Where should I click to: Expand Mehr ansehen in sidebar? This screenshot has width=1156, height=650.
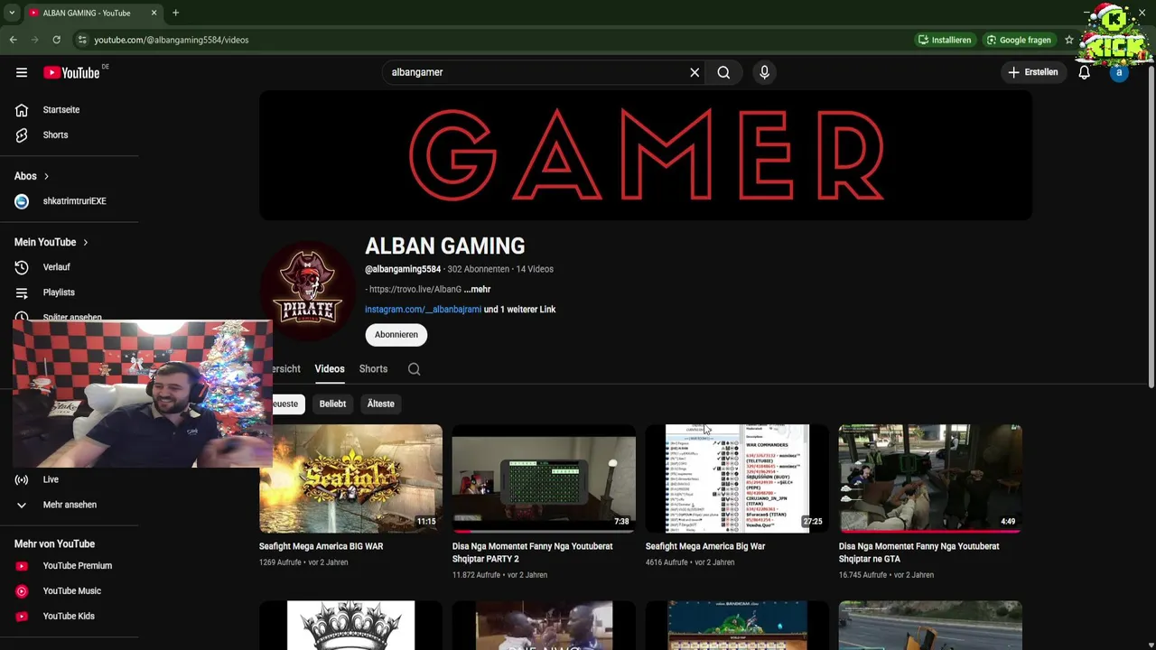pos(69,505)
